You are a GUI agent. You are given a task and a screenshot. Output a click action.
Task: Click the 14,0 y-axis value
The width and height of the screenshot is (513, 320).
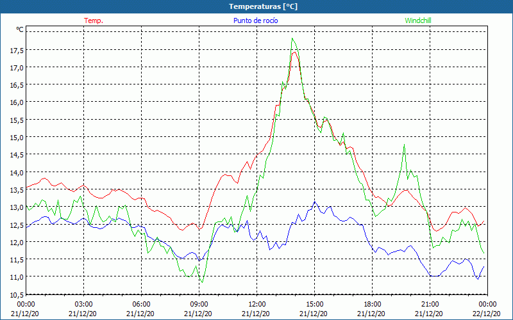click(17, 172)
